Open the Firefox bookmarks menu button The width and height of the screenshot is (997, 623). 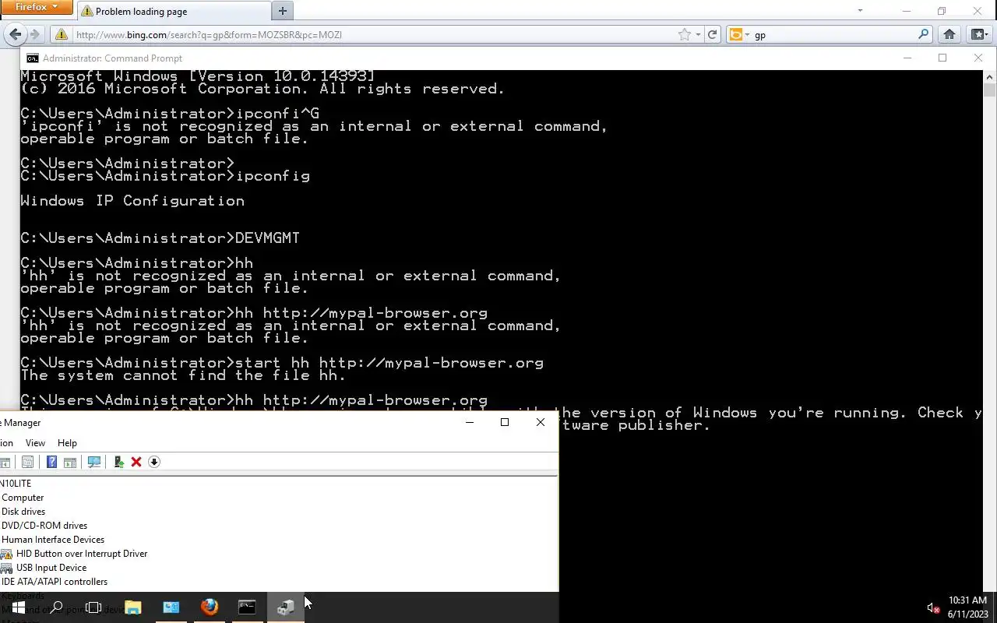(978, 34)
